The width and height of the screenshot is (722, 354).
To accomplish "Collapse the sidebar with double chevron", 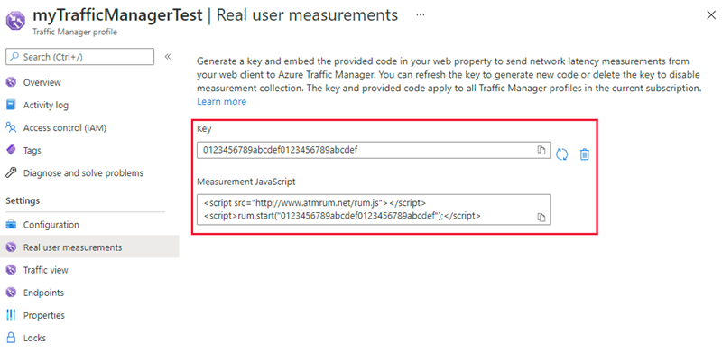I will [168, 57].
